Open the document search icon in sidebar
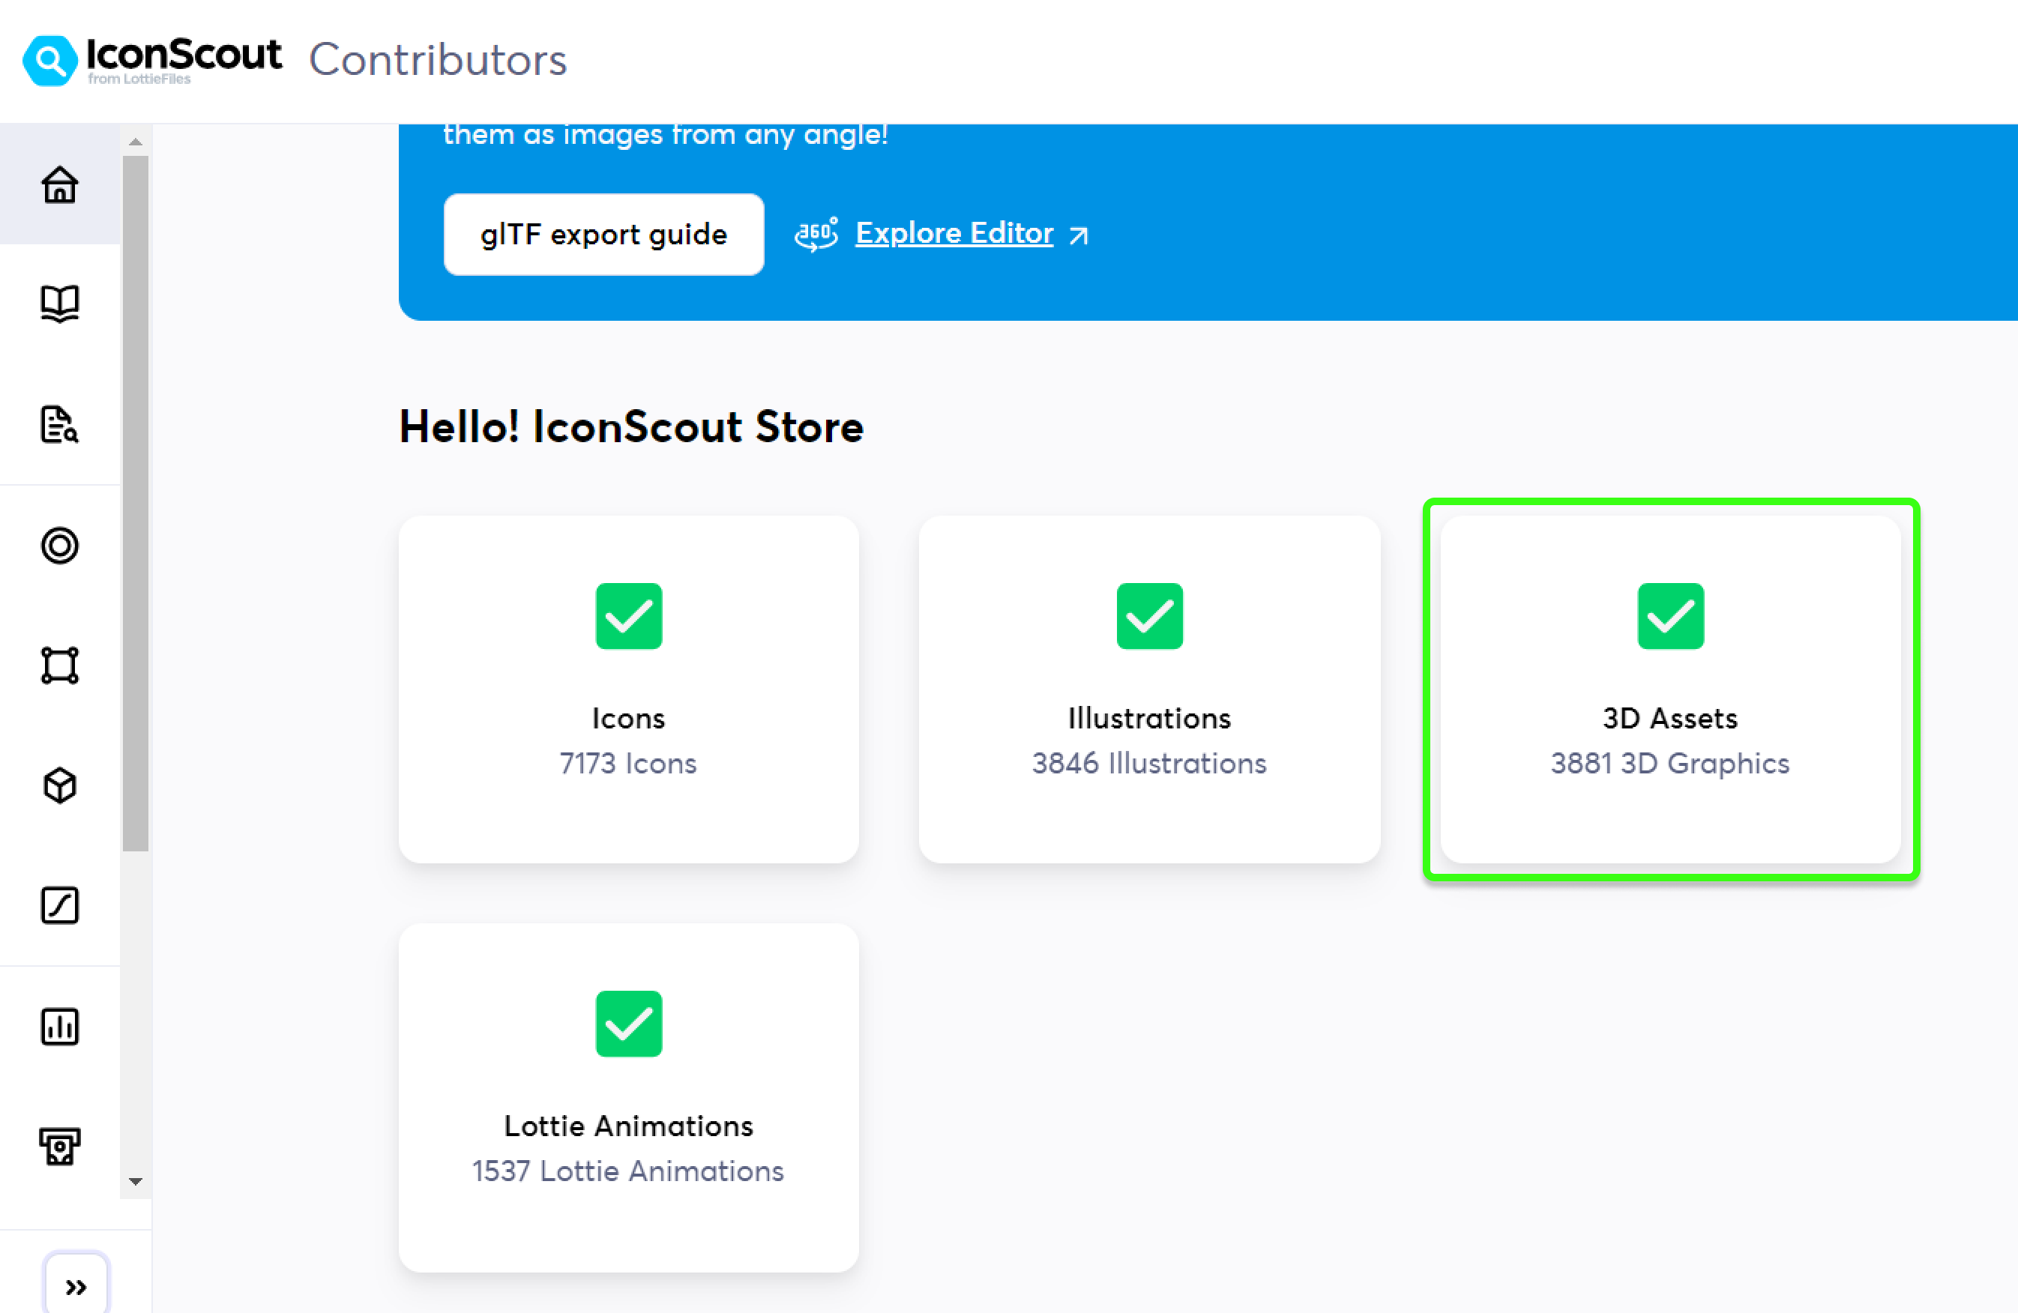 [59, 424]
